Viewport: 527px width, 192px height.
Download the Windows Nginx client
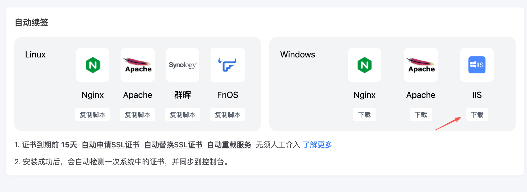pos(364,115)
